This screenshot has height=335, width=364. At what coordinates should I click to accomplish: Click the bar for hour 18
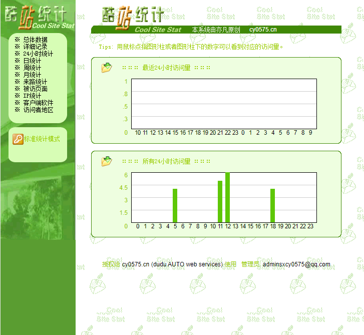point(272,205)
